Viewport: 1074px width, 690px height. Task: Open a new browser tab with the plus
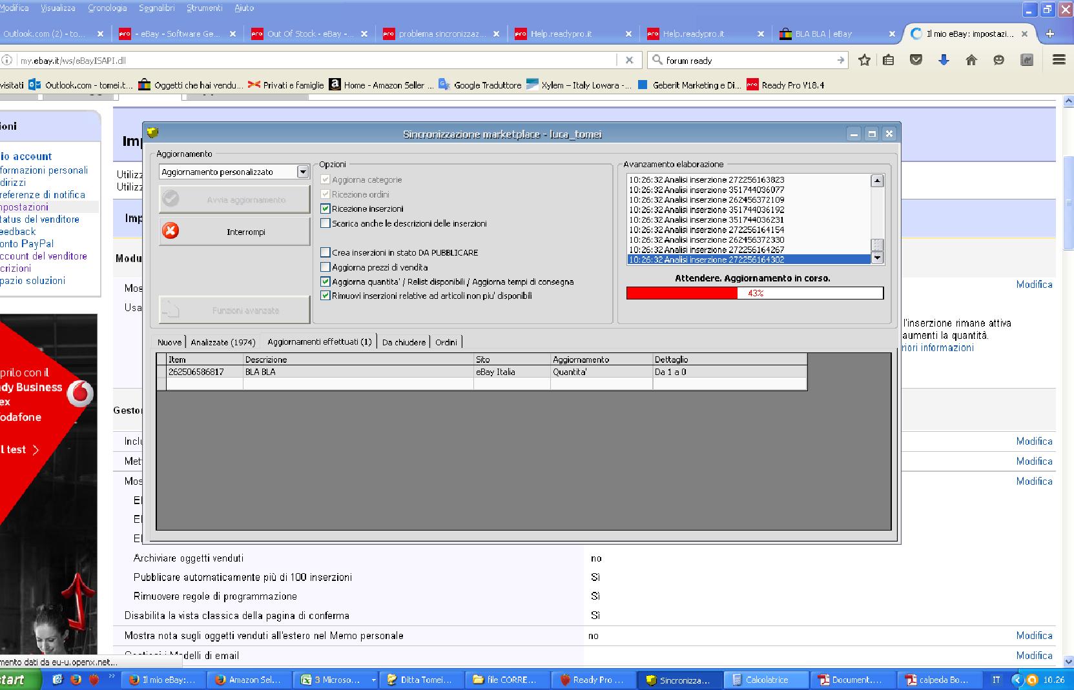(1050, 34)
